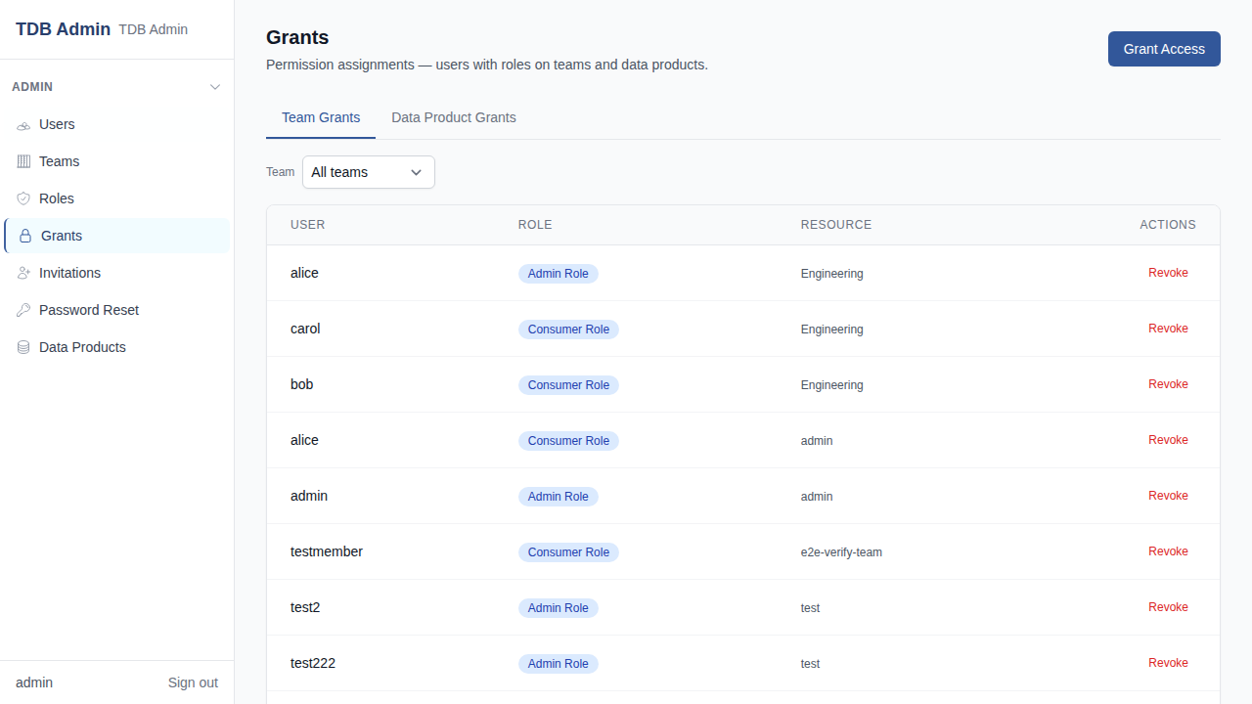
Task: Click the Grants lock icon
Action: (x=25, y=236)
